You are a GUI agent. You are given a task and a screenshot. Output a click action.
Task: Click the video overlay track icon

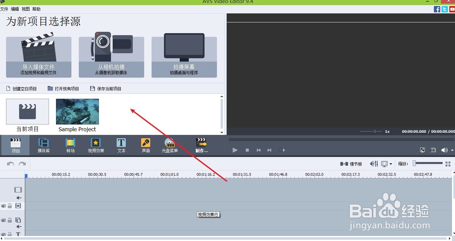coord(18,220)
